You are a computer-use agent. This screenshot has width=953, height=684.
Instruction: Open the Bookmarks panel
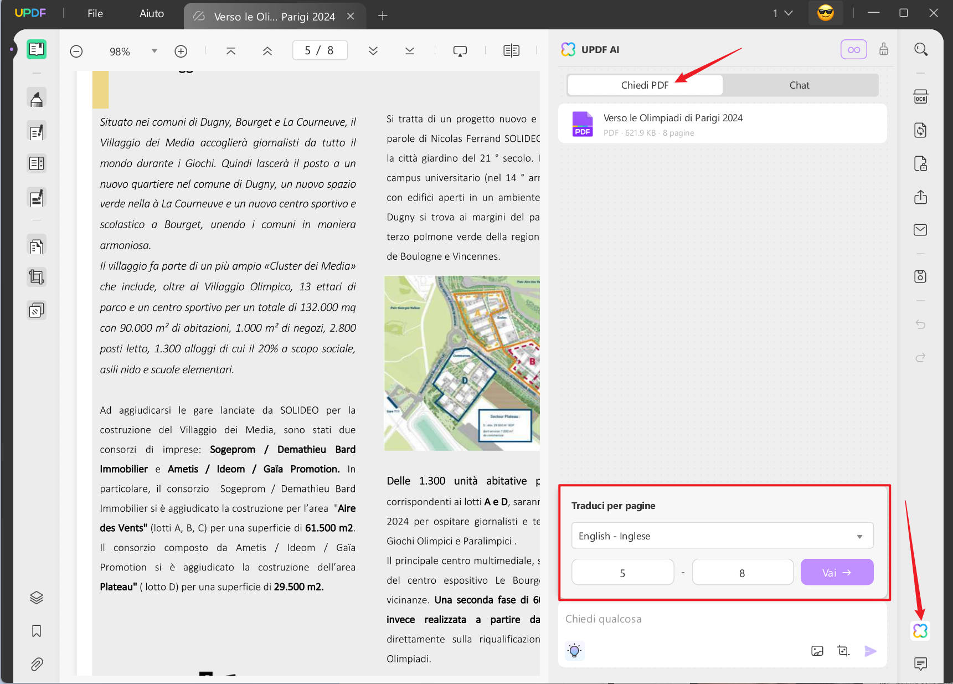click(x=37, y=631)
